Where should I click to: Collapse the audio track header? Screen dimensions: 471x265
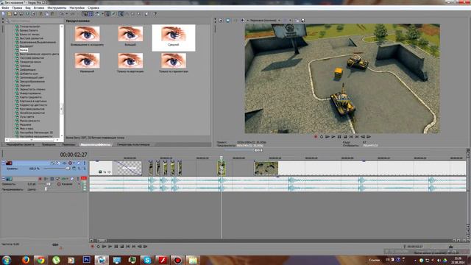(x=3, y=179)
